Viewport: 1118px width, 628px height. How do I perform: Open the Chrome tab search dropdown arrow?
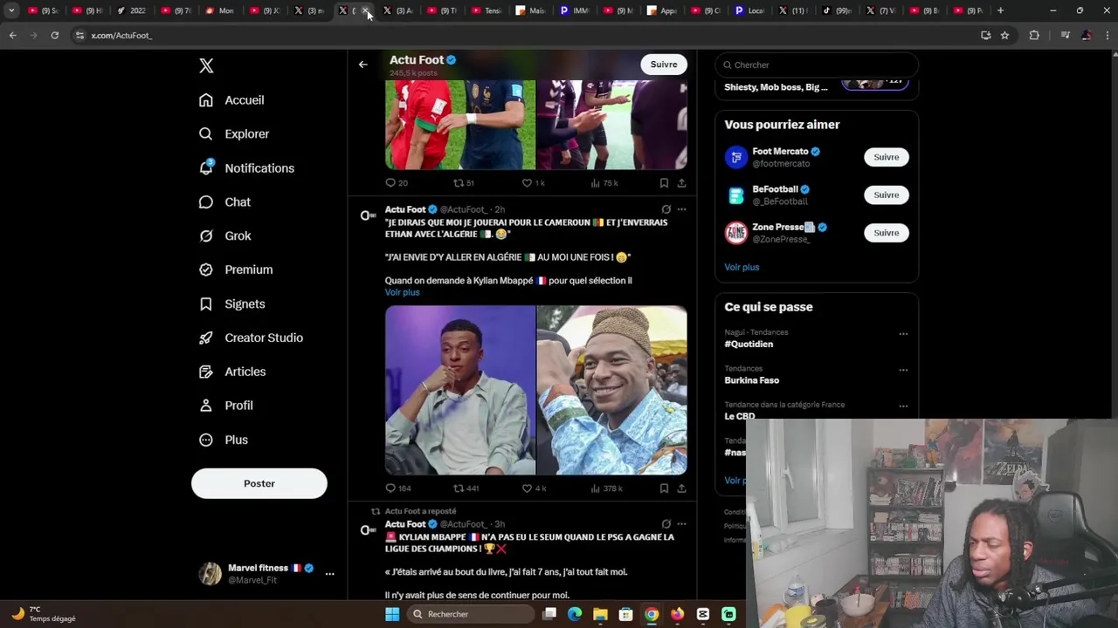(11, 10)
